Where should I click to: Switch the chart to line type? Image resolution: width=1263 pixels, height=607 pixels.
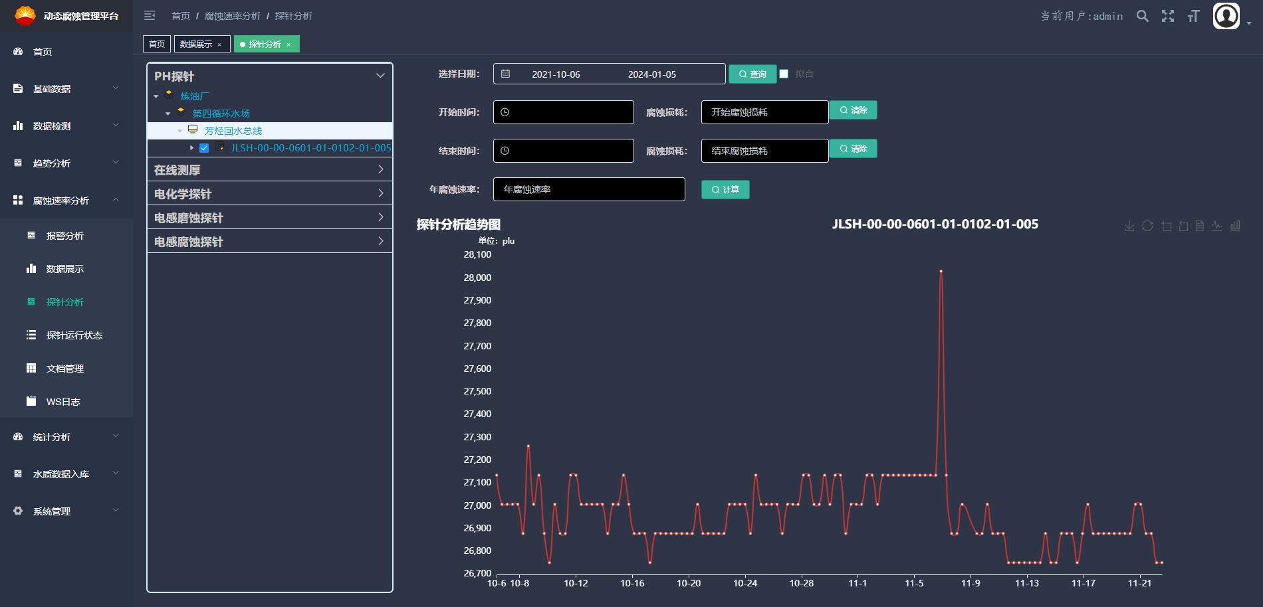(1216, 226)
